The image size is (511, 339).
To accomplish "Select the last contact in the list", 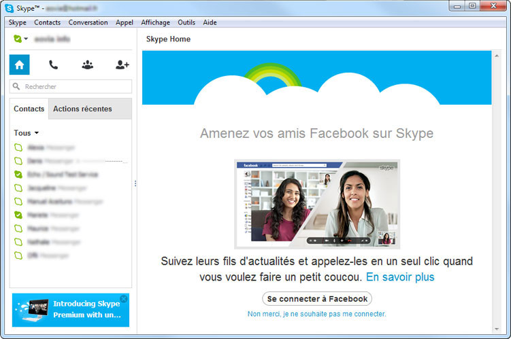I will pos(70,255).
